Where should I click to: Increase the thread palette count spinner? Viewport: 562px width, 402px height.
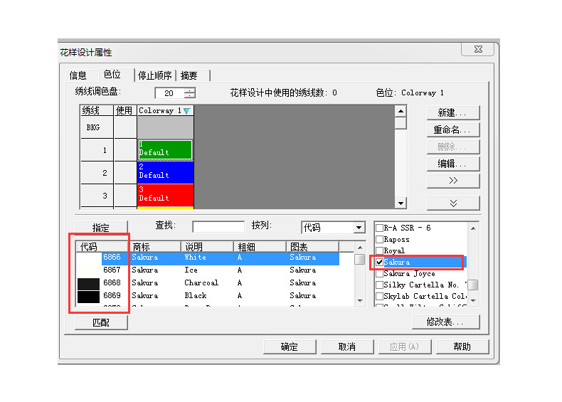pyautogui.click(x=189, y=90)
